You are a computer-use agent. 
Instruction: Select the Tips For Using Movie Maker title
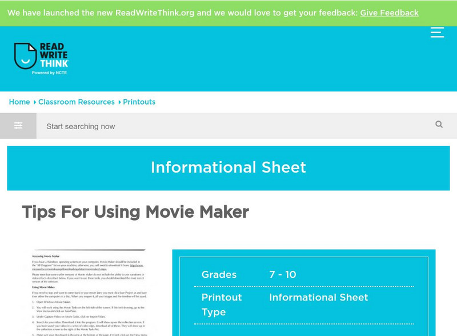pyautogui.click(x=135, y=212)
